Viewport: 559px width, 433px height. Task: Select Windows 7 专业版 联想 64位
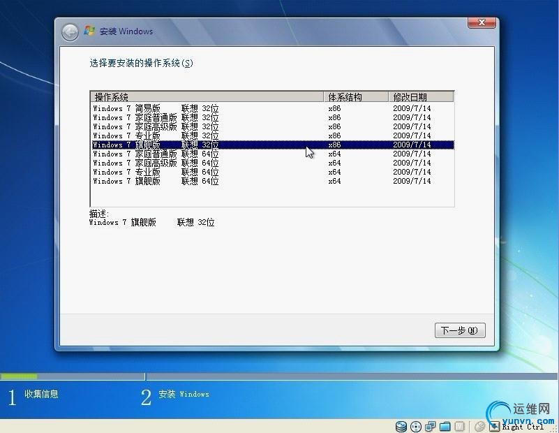(273, 172)
